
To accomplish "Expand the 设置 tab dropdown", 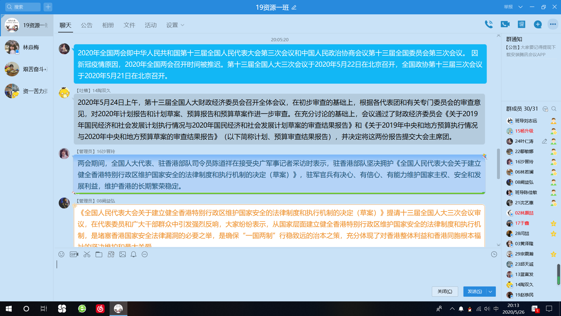I will click(x=183, y=25).
